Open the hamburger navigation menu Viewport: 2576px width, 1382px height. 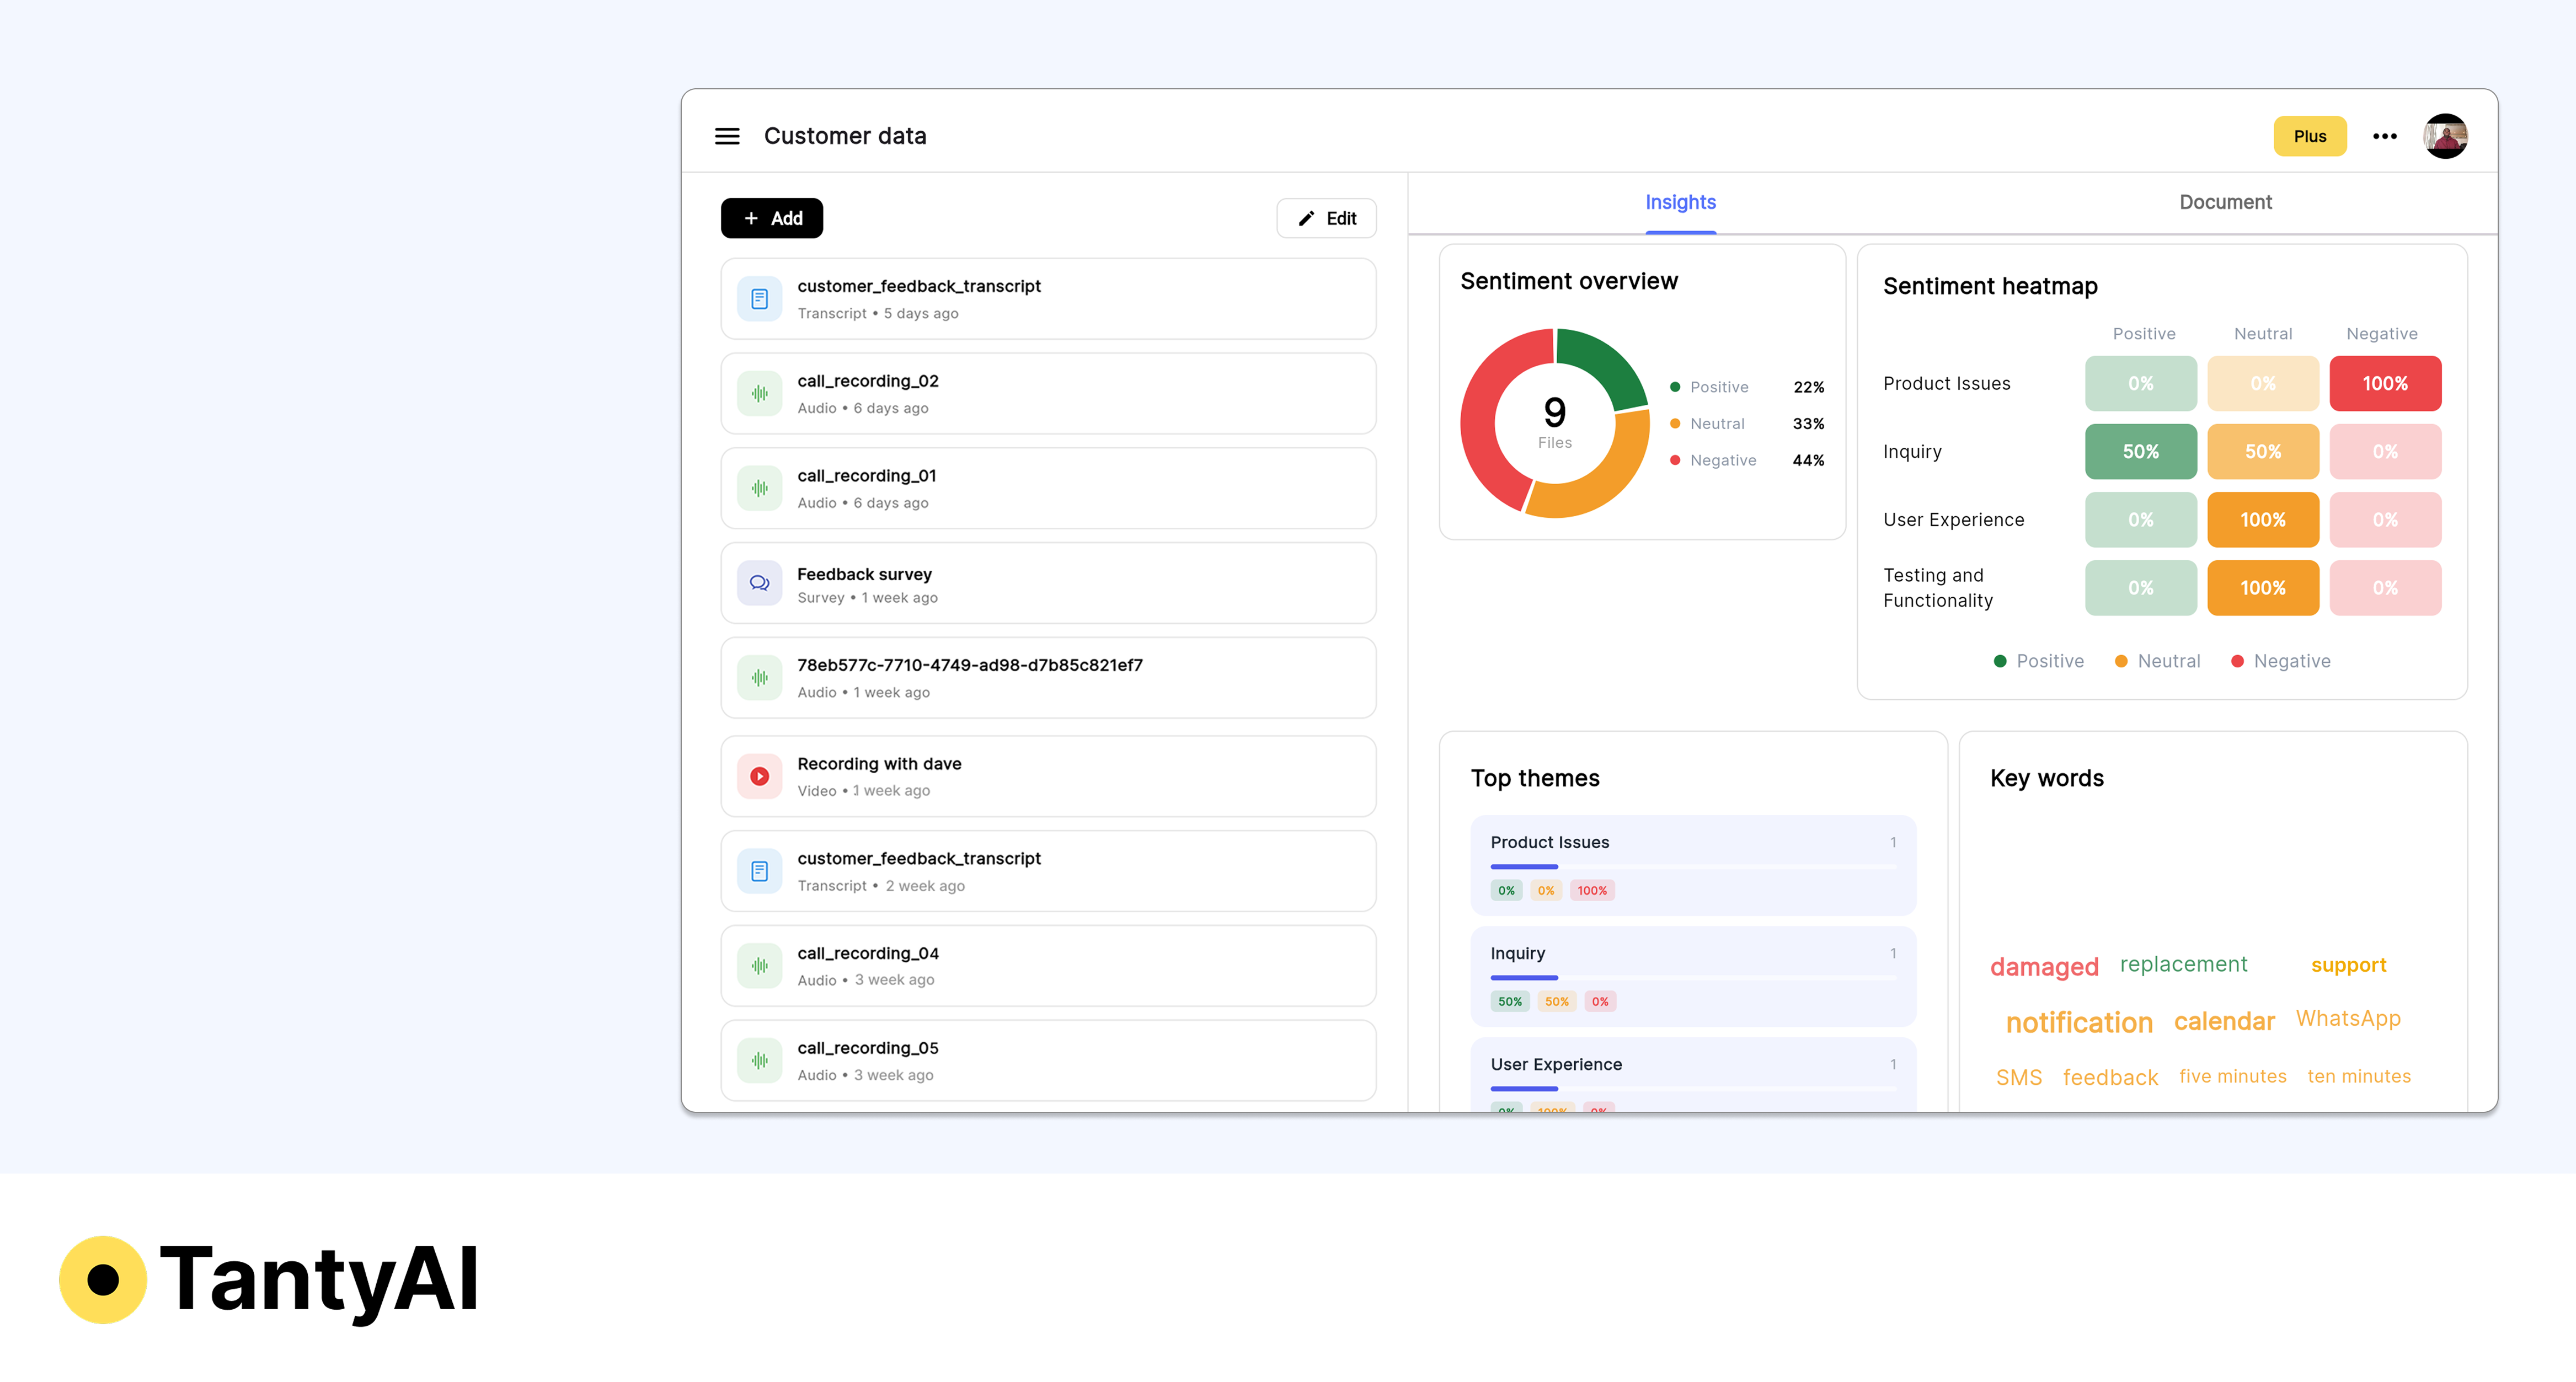pos(727,136)
